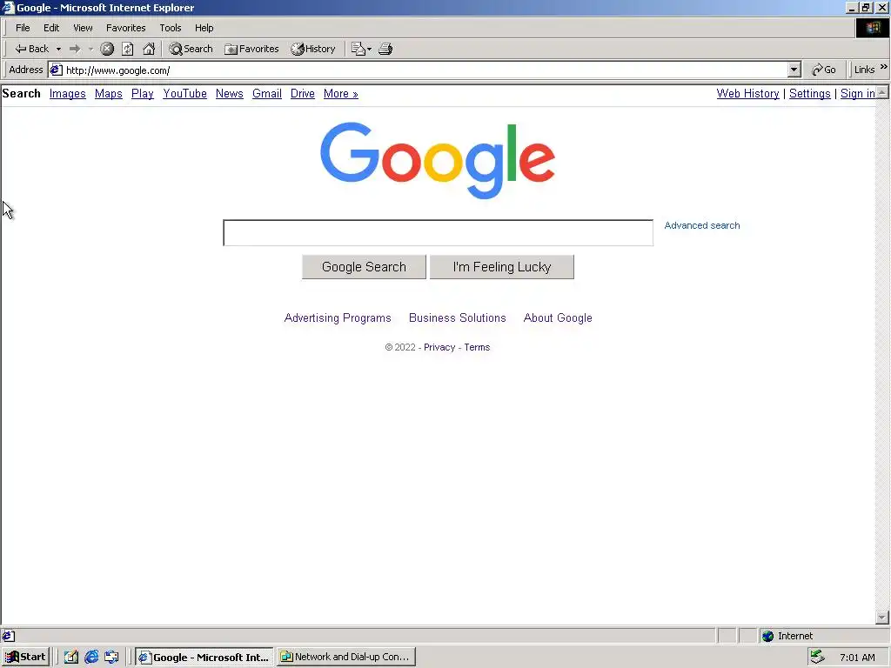
Task: Expand the Links toolbar chevron
Action: pos(884,67)
